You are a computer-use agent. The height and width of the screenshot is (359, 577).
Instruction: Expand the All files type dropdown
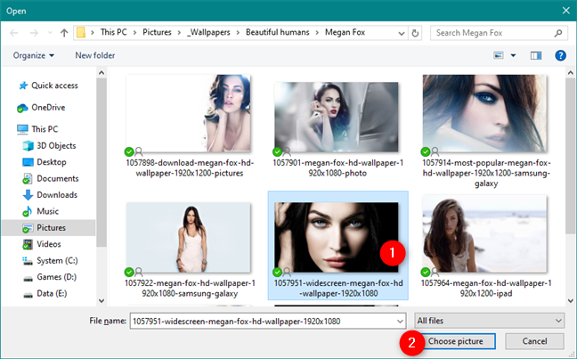[x=489, y=320]
